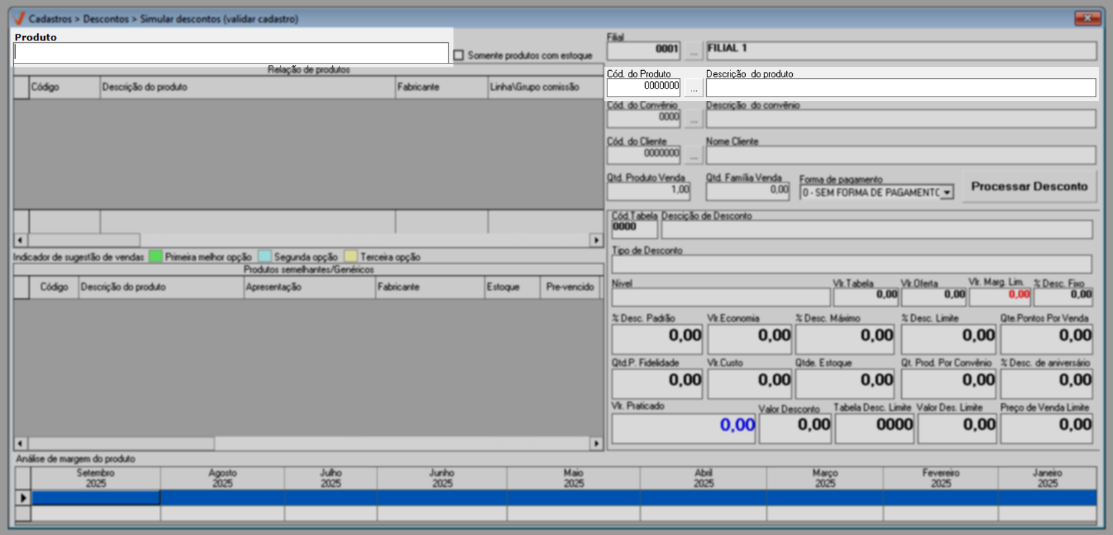Viewport: 1113px width, 535px height.
Task: Click the Setembro 2025 column header
Action: (x=96, y=478)
